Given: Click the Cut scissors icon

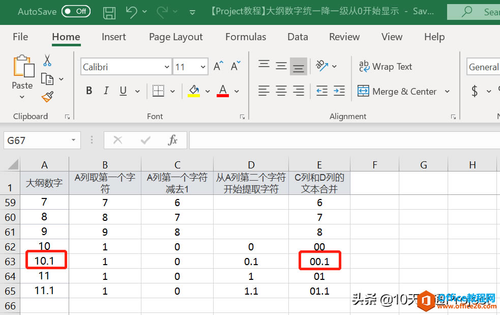Looking at the screenshot, I should pos(47,61).
